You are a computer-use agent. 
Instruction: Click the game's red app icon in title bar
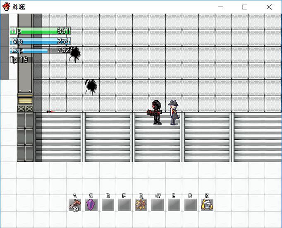6,7
